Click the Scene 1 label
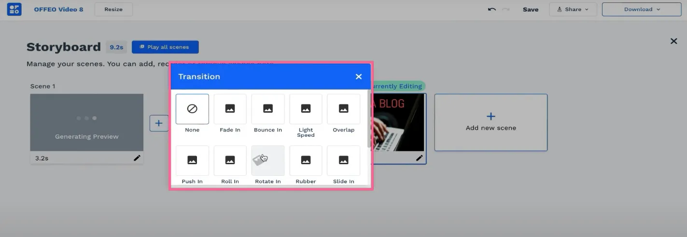The width and height of the screenshot is (687, 237). 43,86
